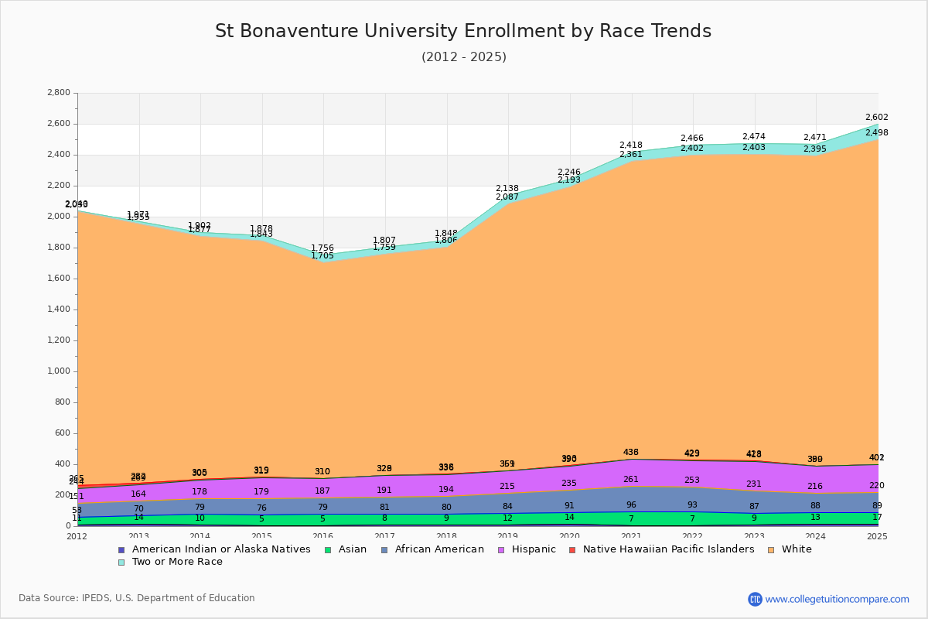Select the 2014 x-axis label

point(200,536)
